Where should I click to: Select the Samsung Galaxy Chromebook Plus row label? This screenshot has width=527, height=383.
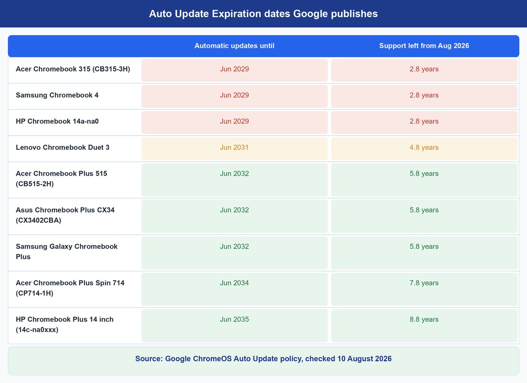click(x=67, y=251)
